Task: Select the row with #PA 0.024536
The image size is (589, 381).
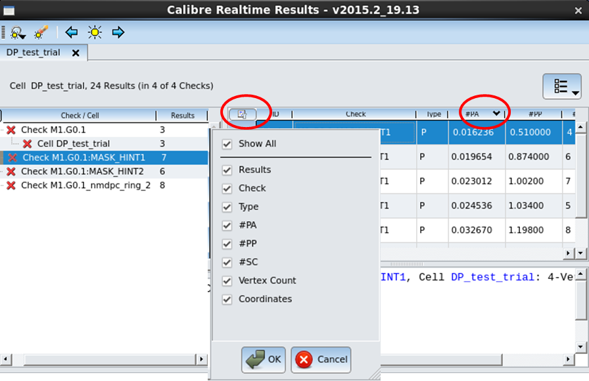Action: tap(477, 206)
